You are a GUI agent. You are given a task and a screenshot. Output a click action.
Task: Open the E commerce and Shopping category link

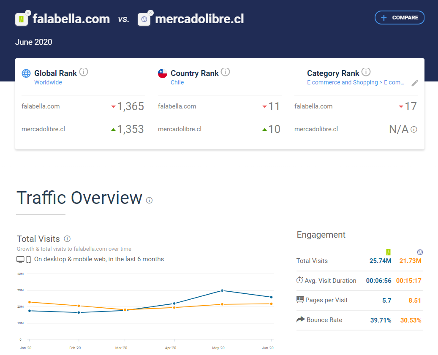(x=356, y=82)
